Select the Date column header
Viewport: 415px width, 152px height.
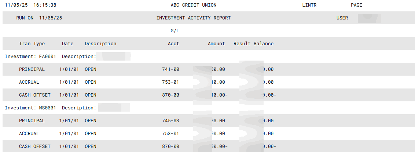click(67, 44)
